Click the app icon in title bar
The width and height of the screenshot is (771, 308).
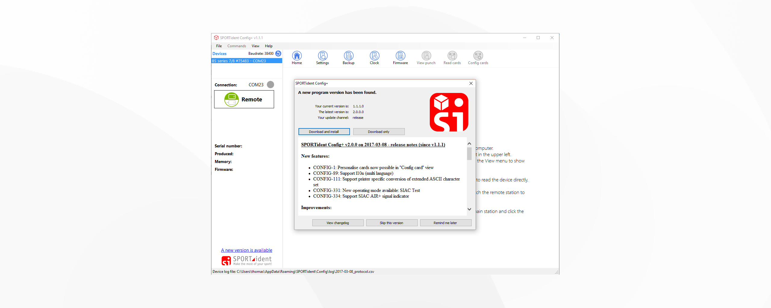pyautogui.click(x=216, y=38)
